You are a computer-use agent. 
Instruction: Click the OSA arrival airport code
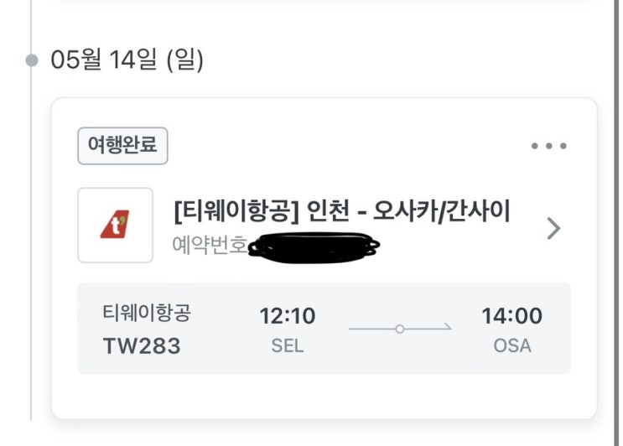coord(511,345)
